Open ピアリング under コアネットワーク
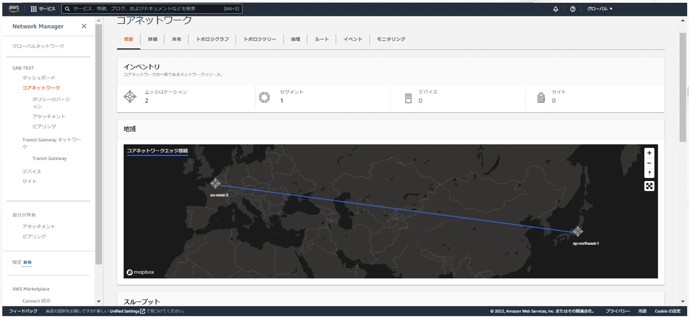 pos(44,127)
